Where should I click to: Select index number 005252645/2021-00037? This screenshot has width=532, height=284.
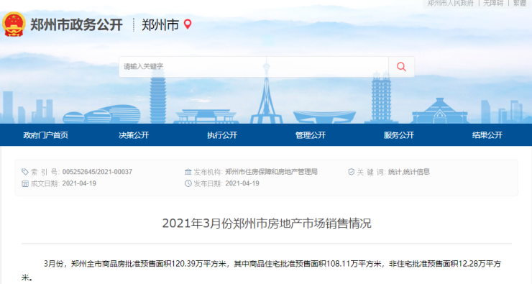tap(97, 172)
